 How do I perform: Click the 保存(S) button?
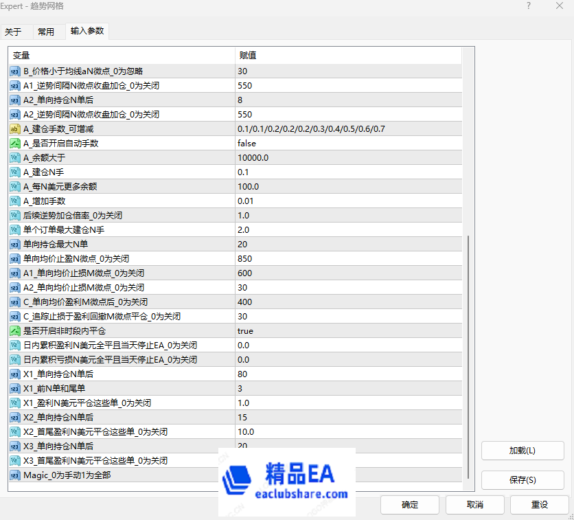click(523, 479)
